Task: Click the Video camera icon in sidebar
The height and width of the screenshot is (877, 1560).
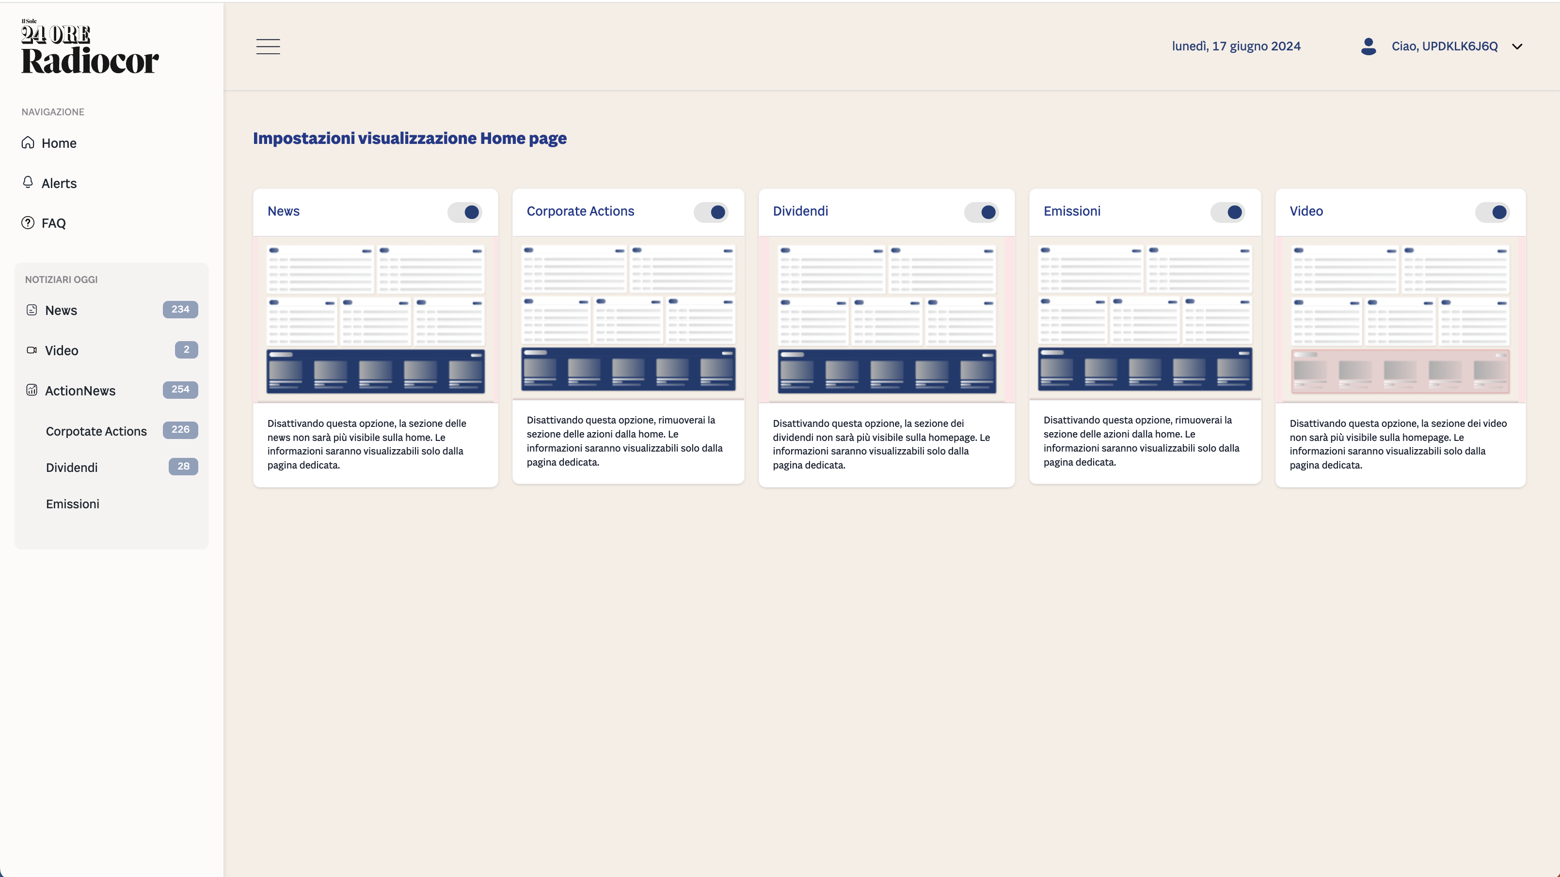Action: point(32,350)
